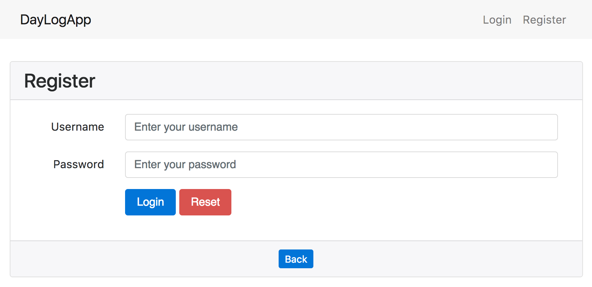Select the Username label text
Screen dimensions: 592x287
click(77, 127)
